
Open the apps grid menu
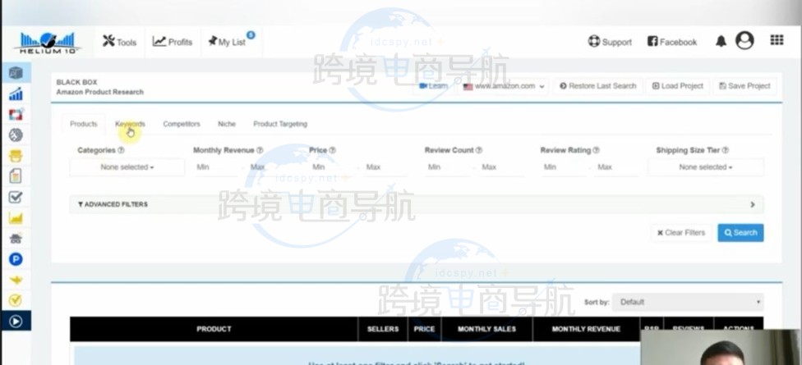777,40
